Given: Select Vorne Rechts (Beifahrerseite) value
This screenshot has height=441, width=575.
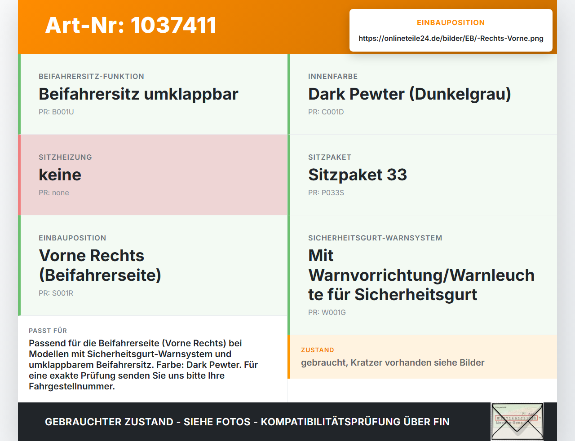Looking at the screenshot, I should (100, 265).
